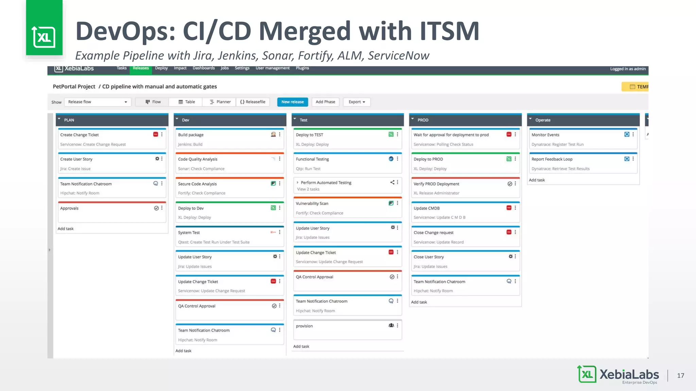Click XL Deploy icon on Deploy to TEST
Screen dimensions: 696x391
point(391,134)
